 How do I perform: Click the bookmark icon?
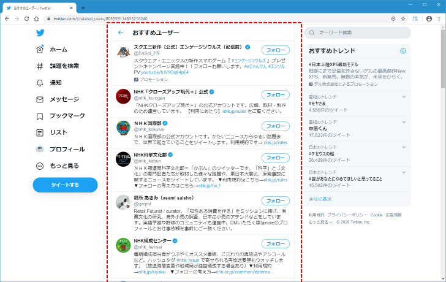coord(40,116)
